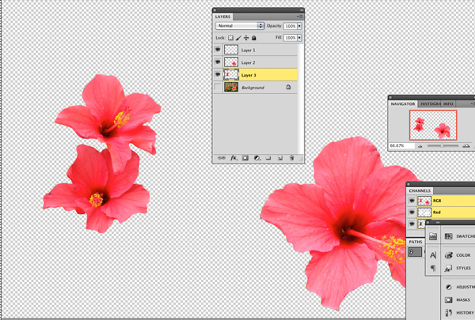The height and width of the screenshot is (320, 475).
Task: Toggle Red channel visibility eye
Action: (412, 213)
